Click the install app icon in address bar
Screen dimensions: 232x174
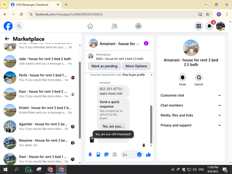click(200, 14)
